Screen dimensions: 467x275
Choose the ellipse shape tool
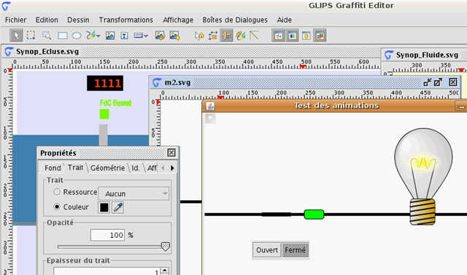77,36
